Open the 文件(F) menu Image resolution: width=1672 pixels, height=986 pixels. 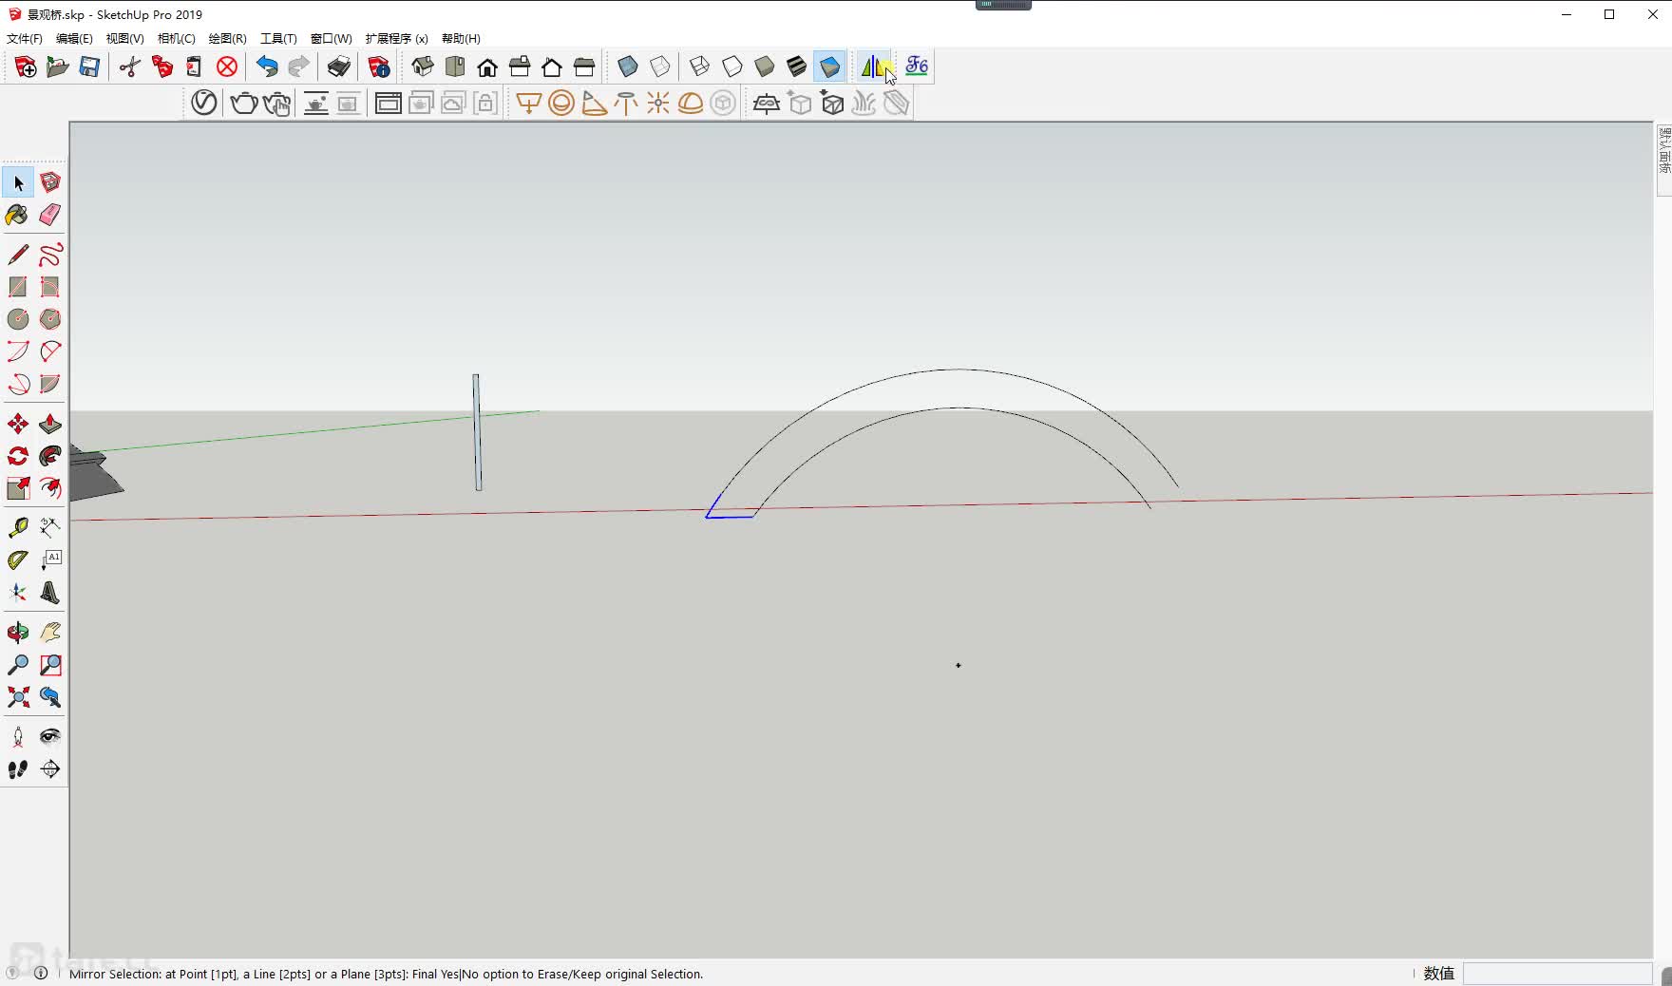25,39
